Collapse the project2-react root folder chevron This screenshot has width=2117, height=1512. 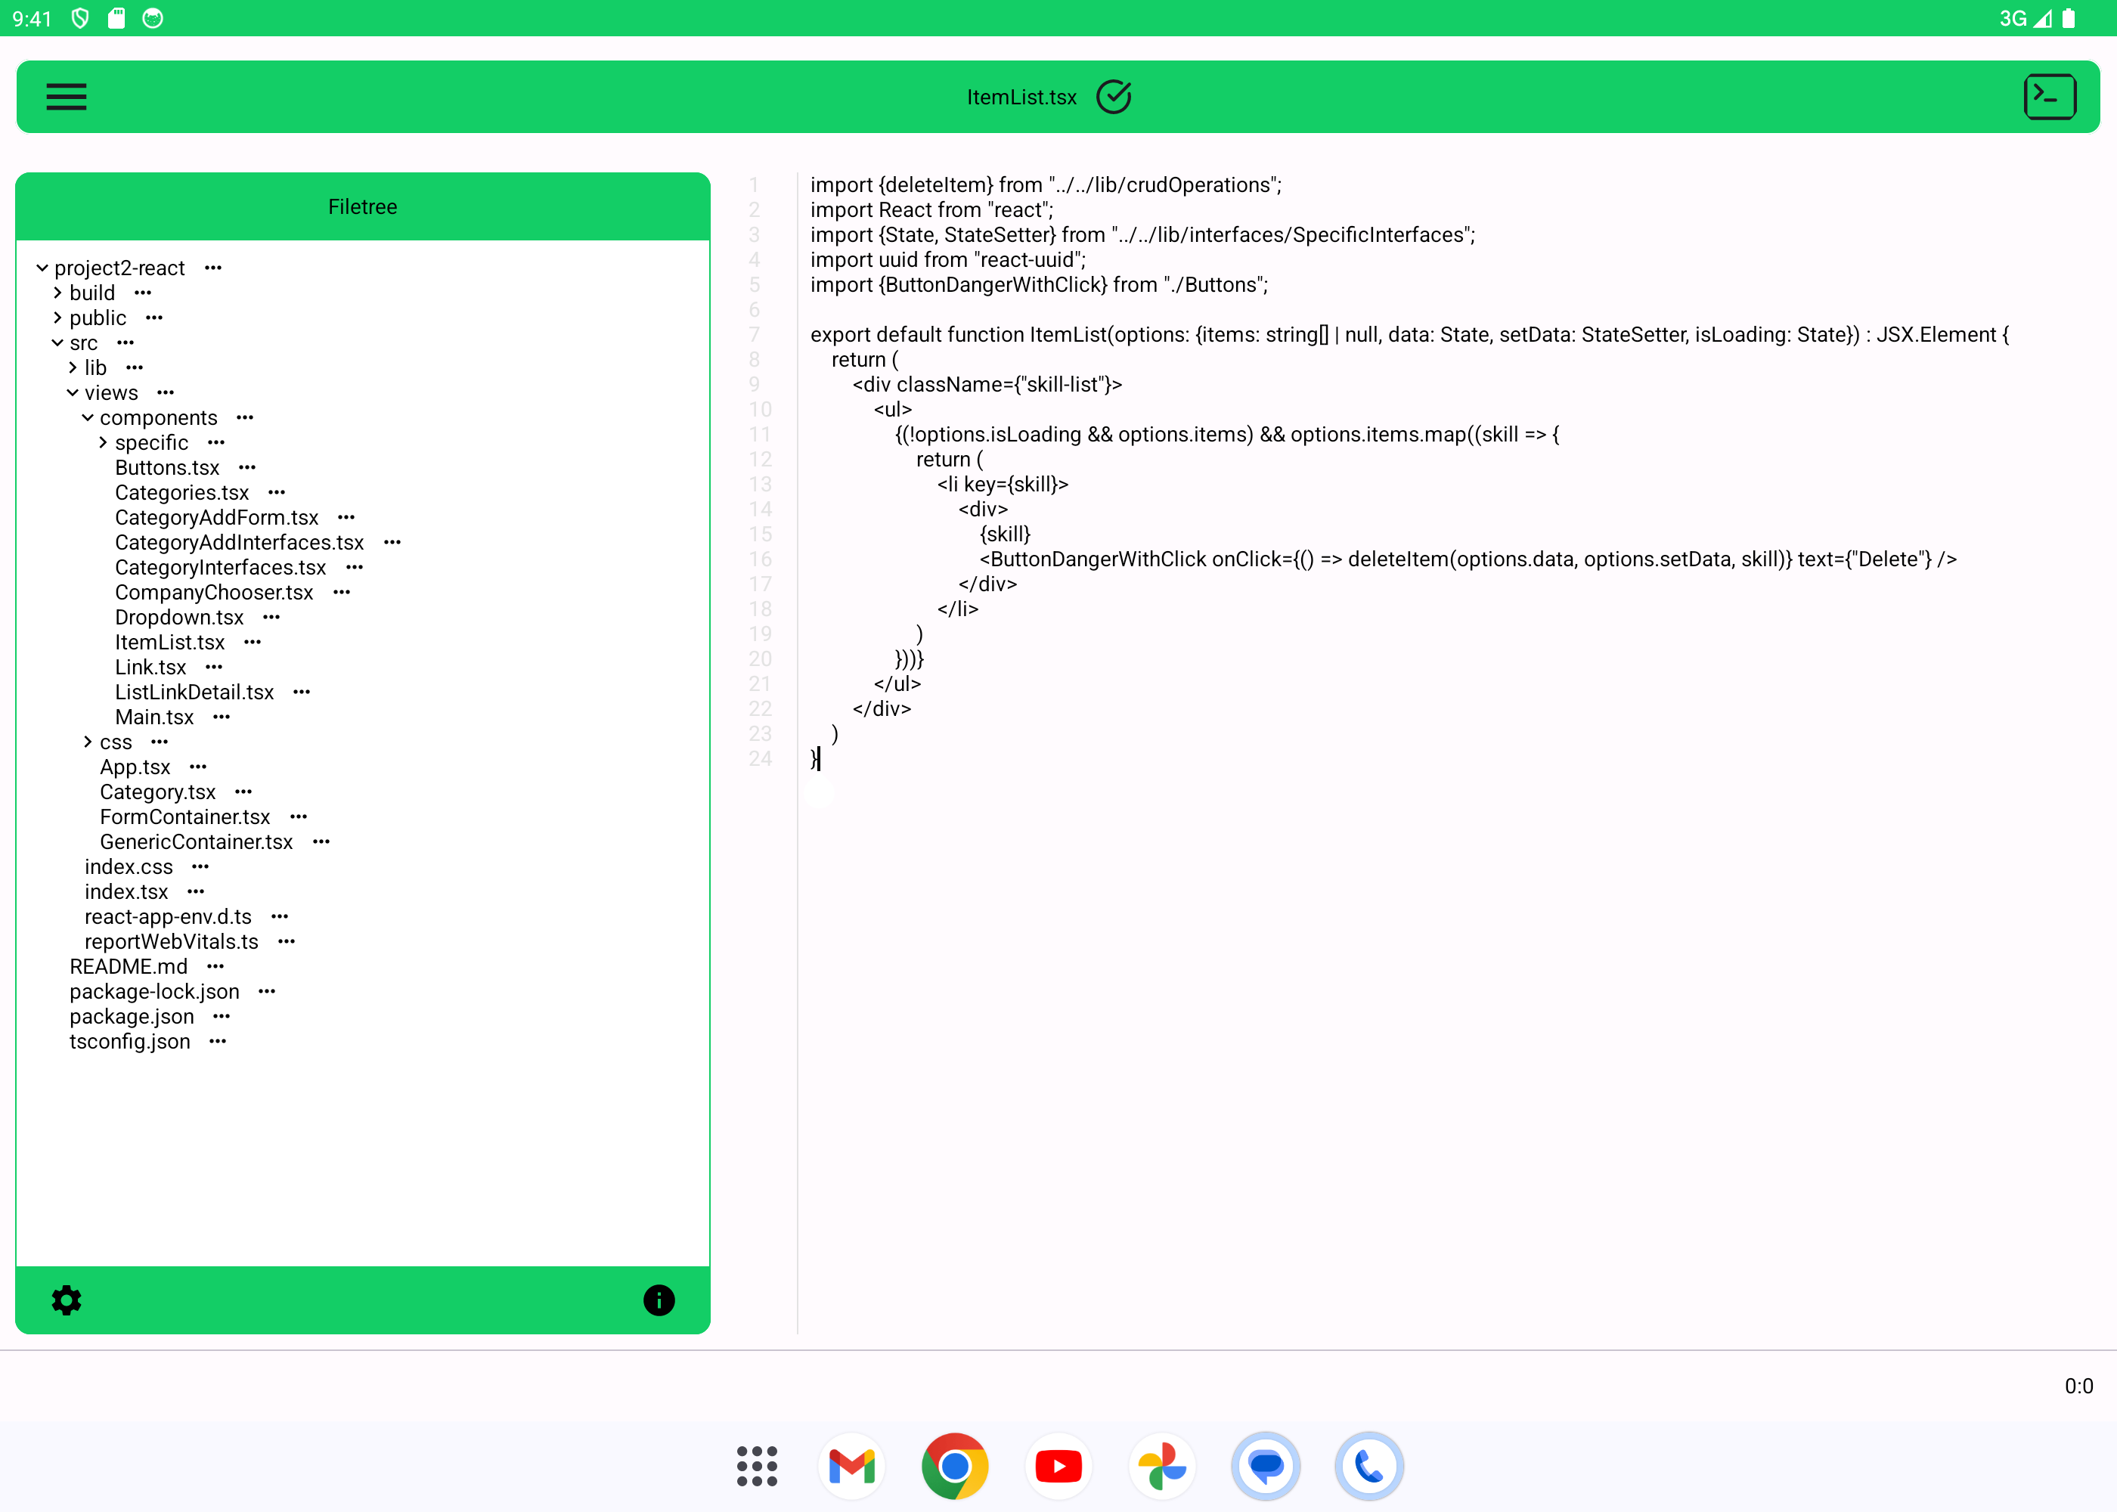42,268
